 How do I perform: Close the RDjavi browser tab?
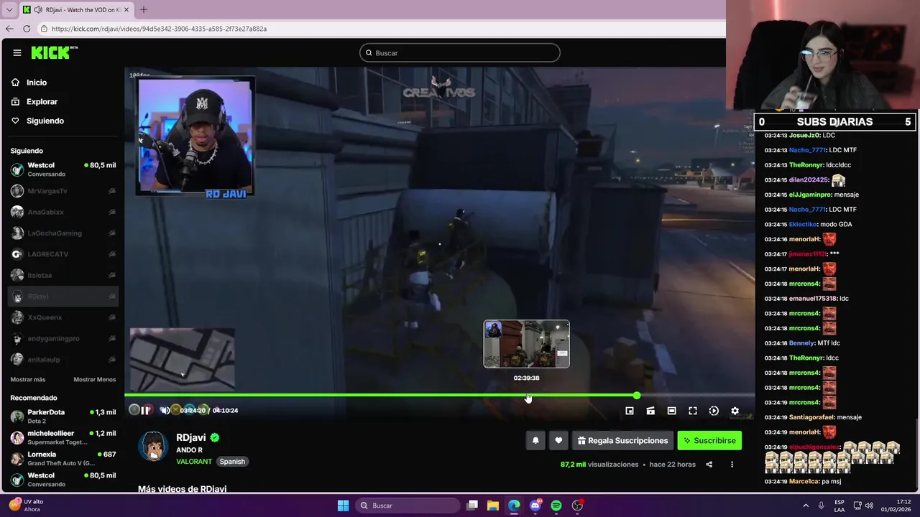click(x=126, y=10)
